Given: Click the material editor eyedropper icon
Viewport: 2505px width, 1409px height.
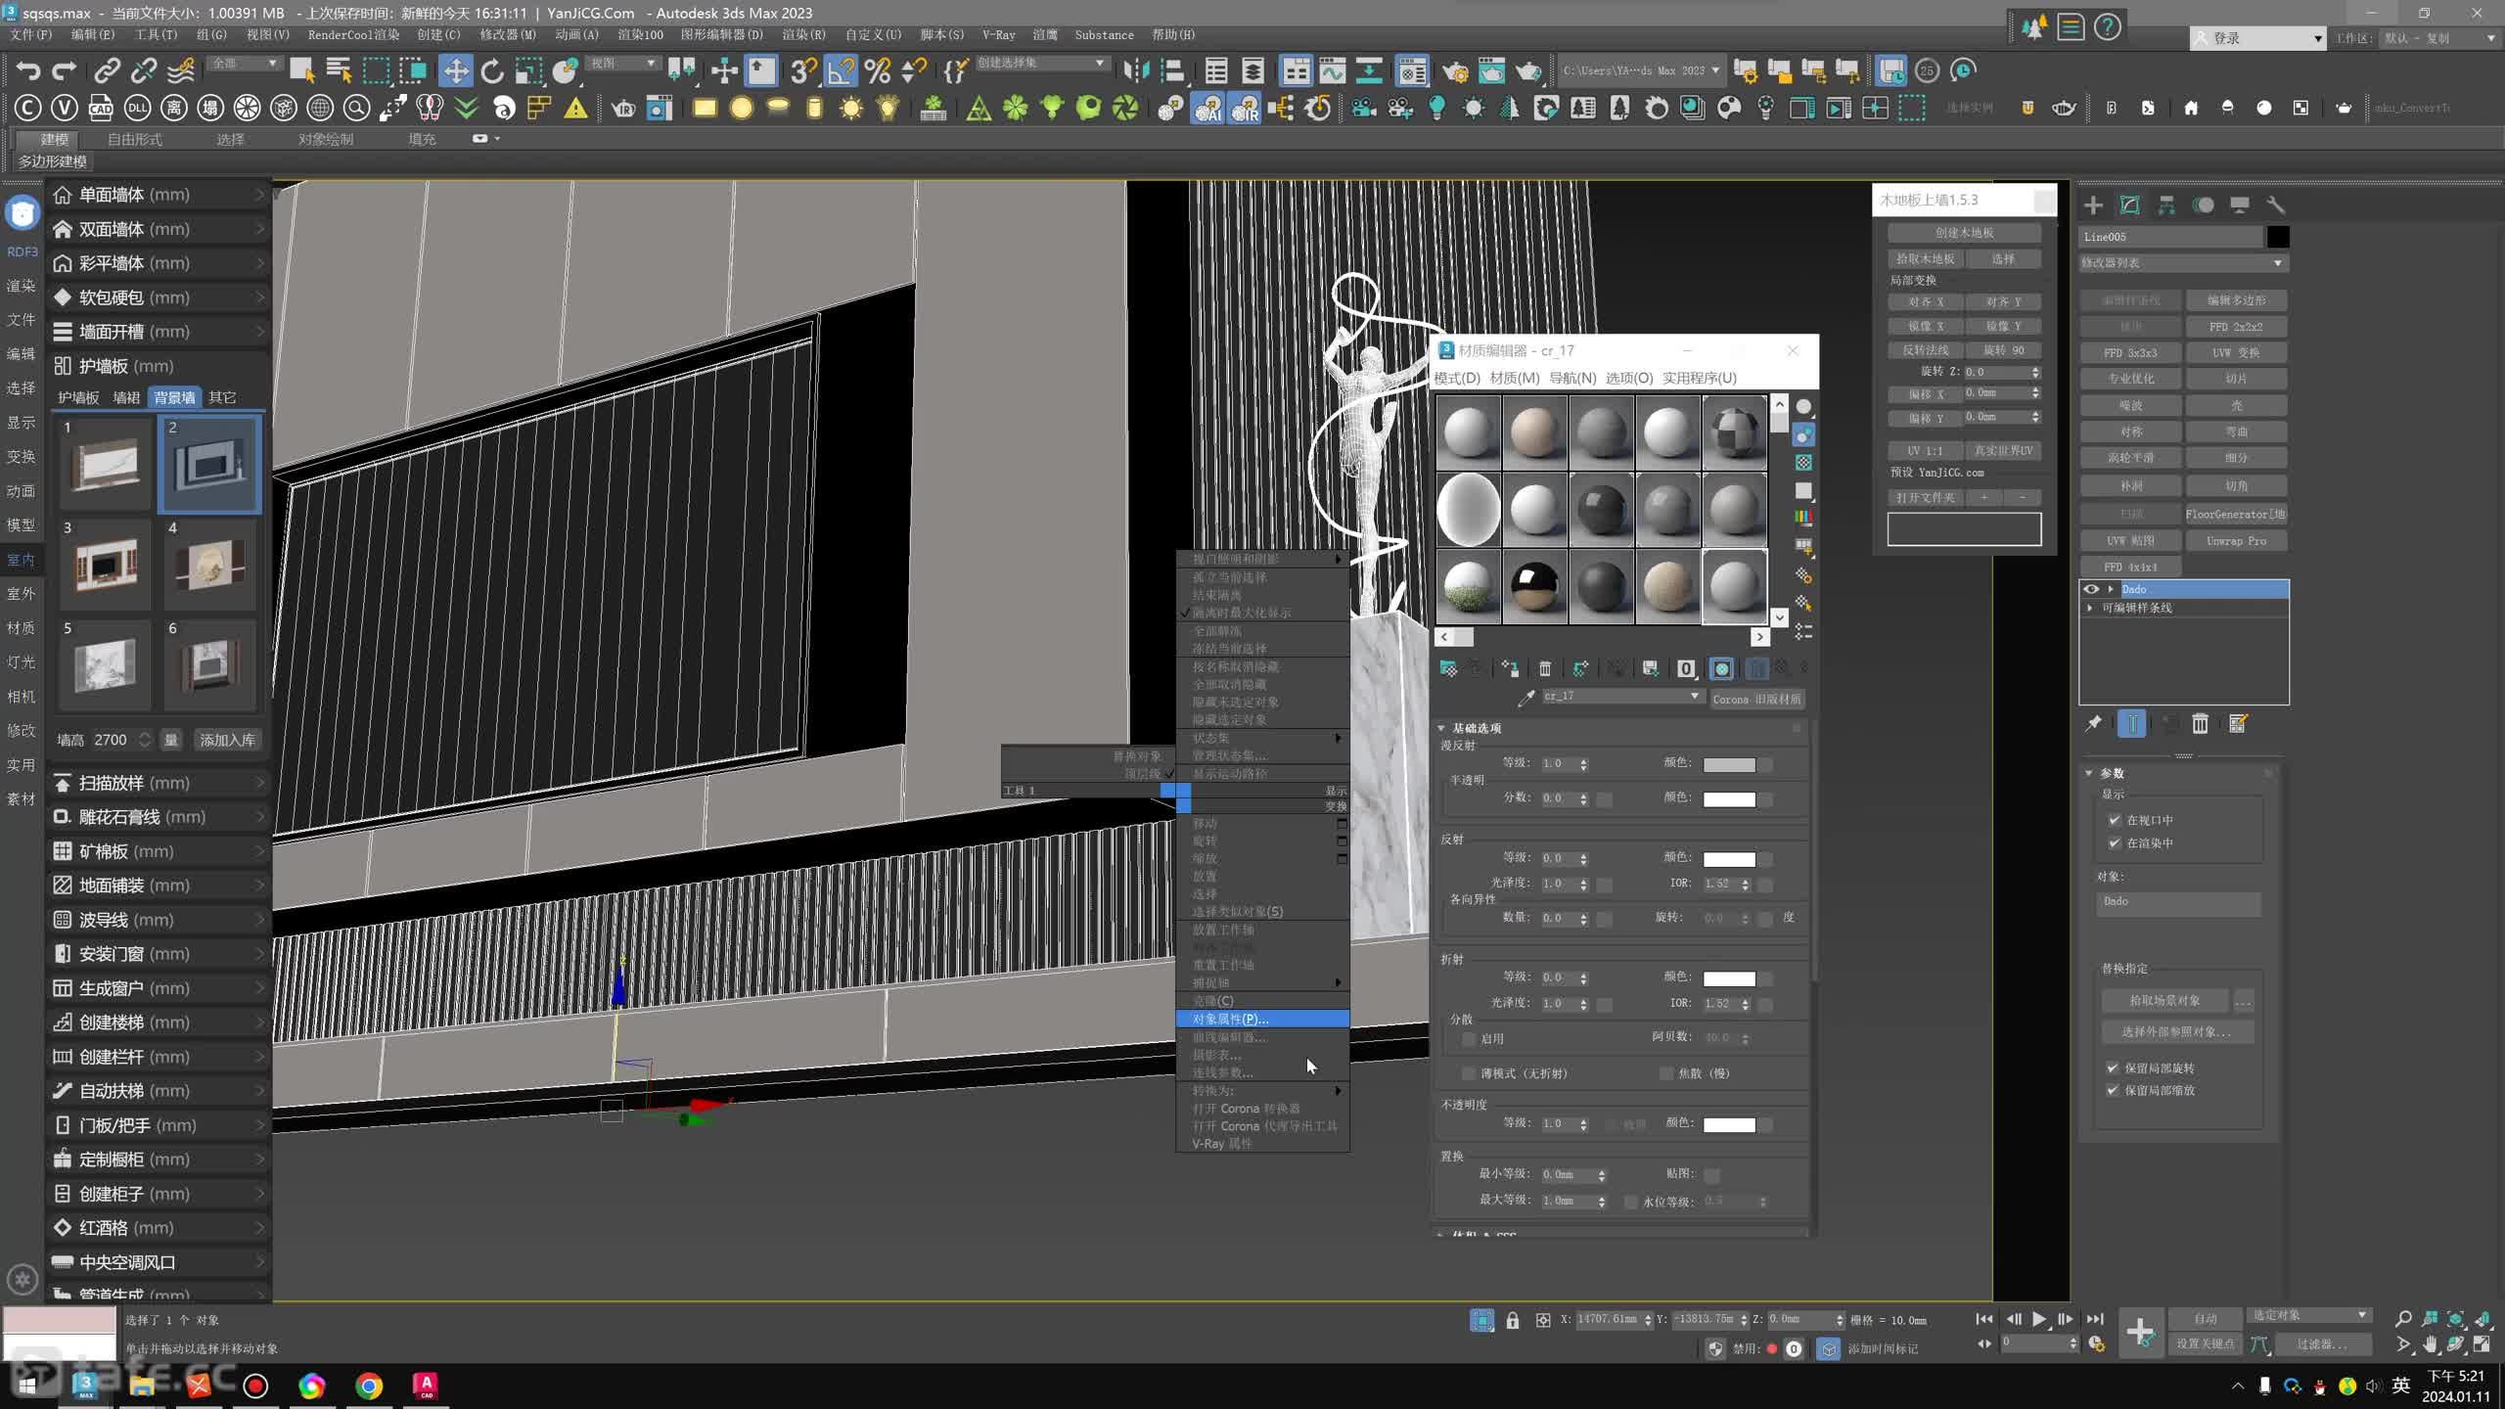Looking at the screenshot, I should pos(1526,697).
